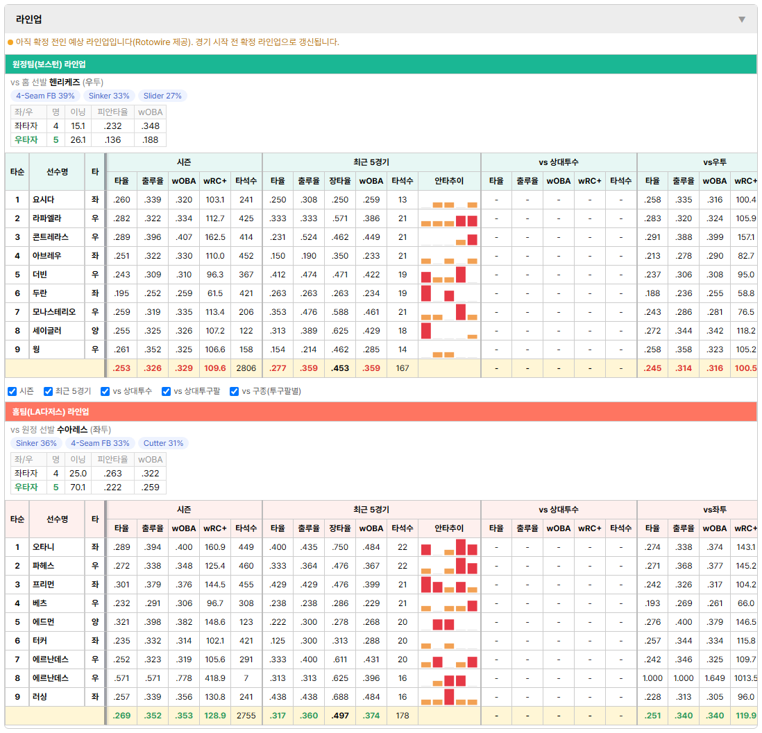Click 프리먼 hit trend bar chart
This screenshot has width=762, height=733.
[x=449, y=585]
